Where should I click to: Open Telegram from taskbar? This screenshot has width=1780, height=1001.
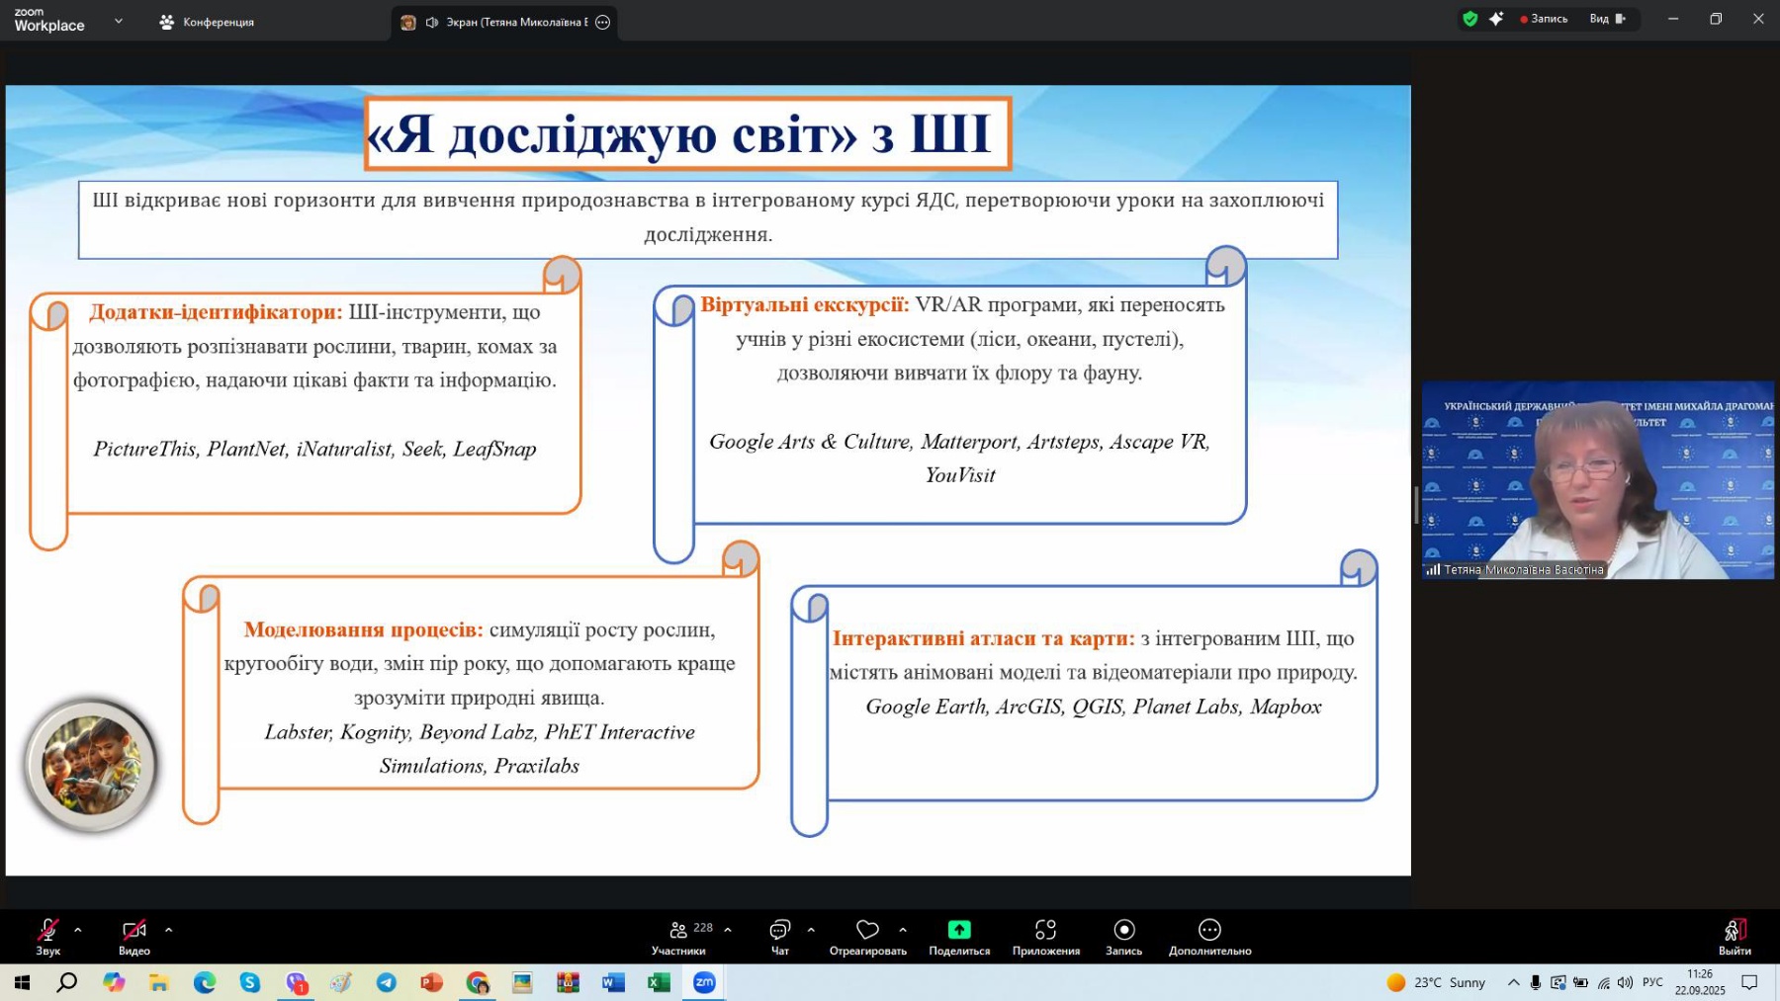point(387,982)
